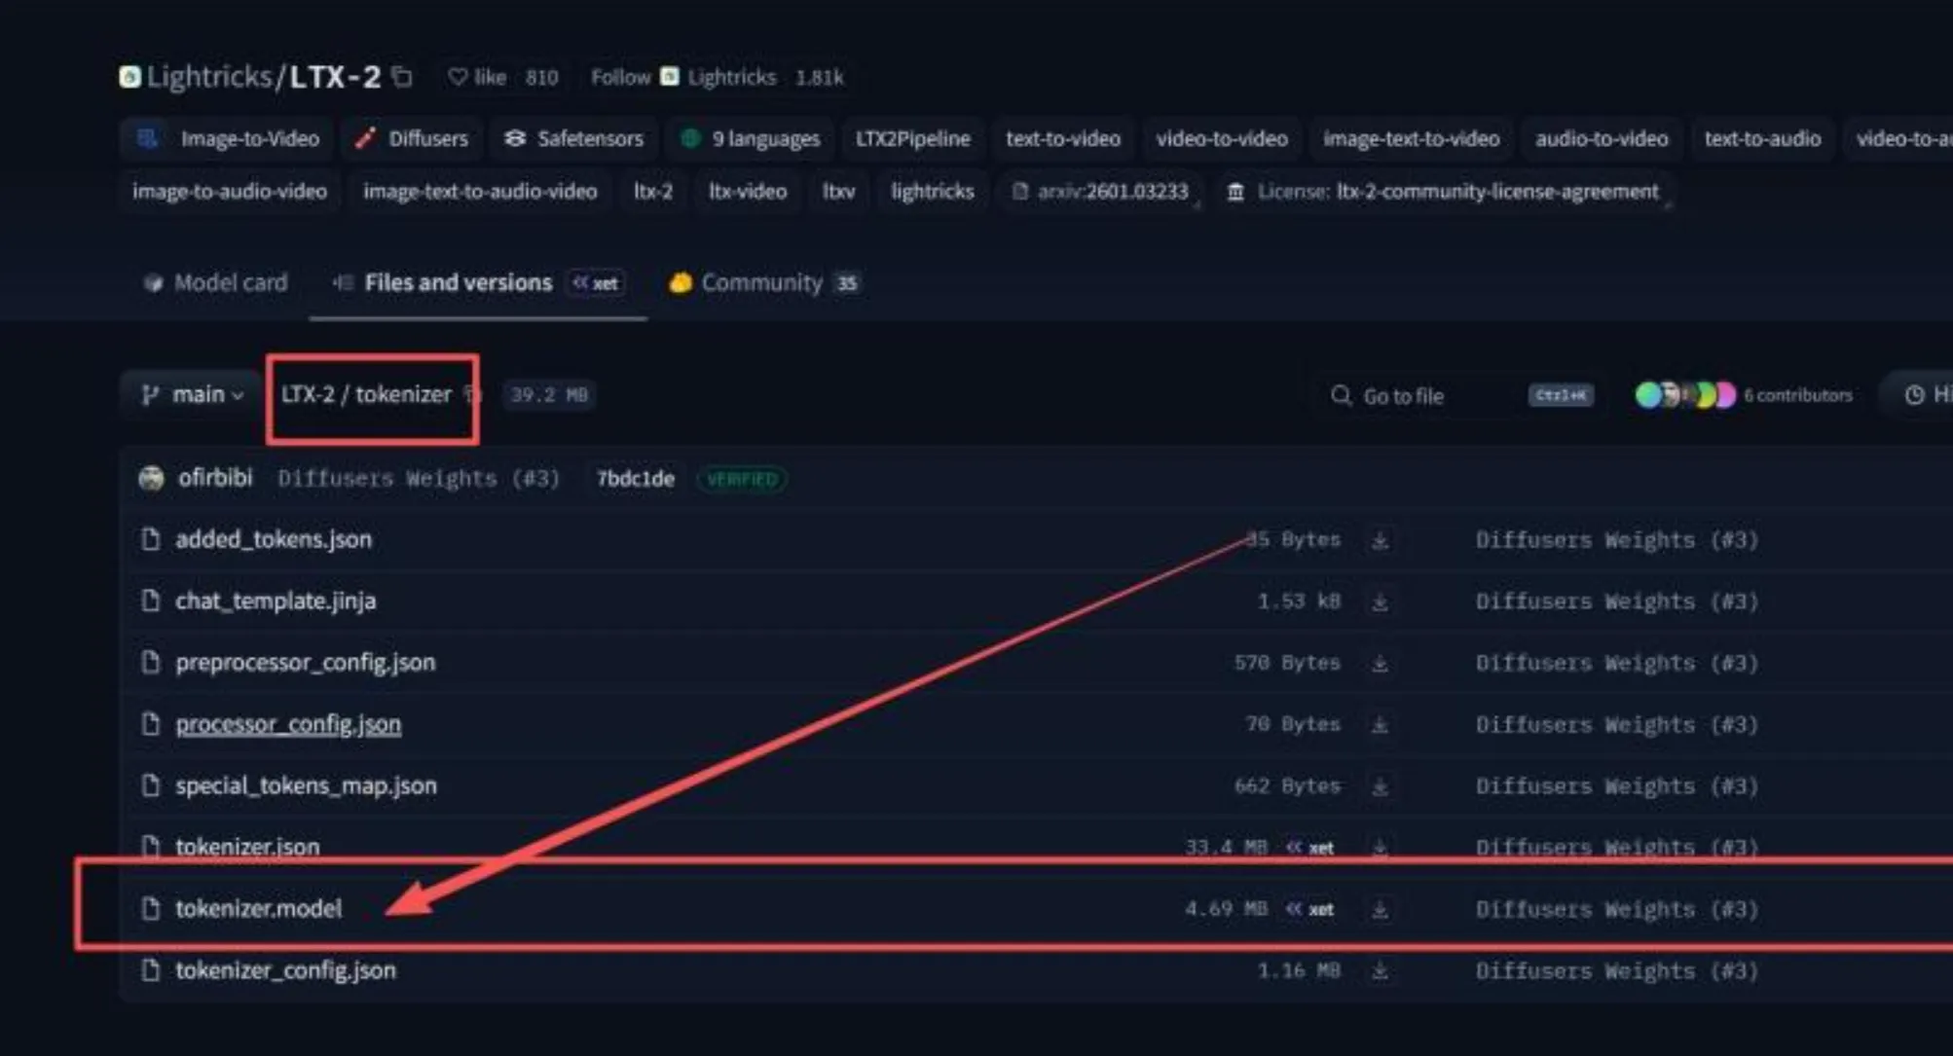This screenshot has width=1953, height=1056.
Task: Select the ltx-video tag
Action: tap(748, 192)
